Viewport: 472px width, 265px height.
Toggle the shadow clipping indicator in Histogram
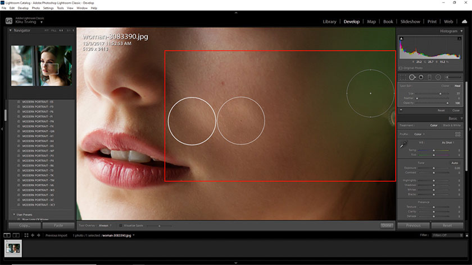[401, 39]
